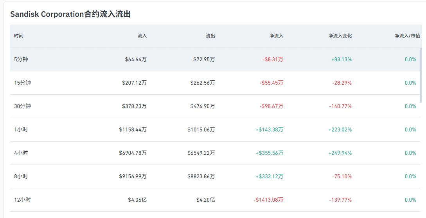Click the table's vertical scrollbar thumb
Viewport: 426px width, 218px height.
[421, 75]
